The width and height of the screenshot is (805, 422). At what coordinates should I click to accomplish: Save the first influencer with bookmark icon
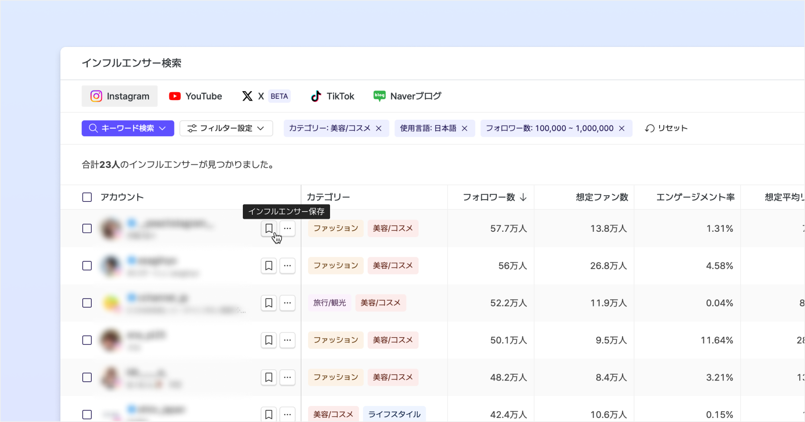point(269,228)
